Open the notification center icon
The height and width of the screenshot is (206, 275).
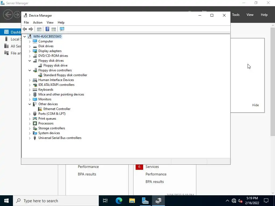(266, 201)
